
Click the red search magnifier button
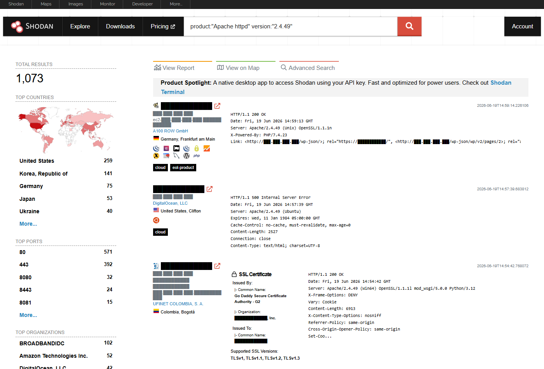pyautogui.click(x=409, y=26)
